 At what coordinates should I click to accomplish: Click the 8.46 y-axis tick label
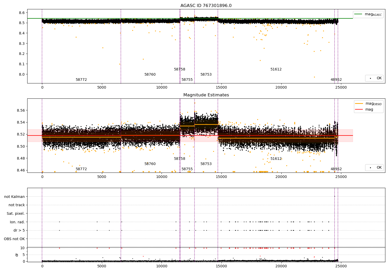pyautogui.click(x=21, y=170)
